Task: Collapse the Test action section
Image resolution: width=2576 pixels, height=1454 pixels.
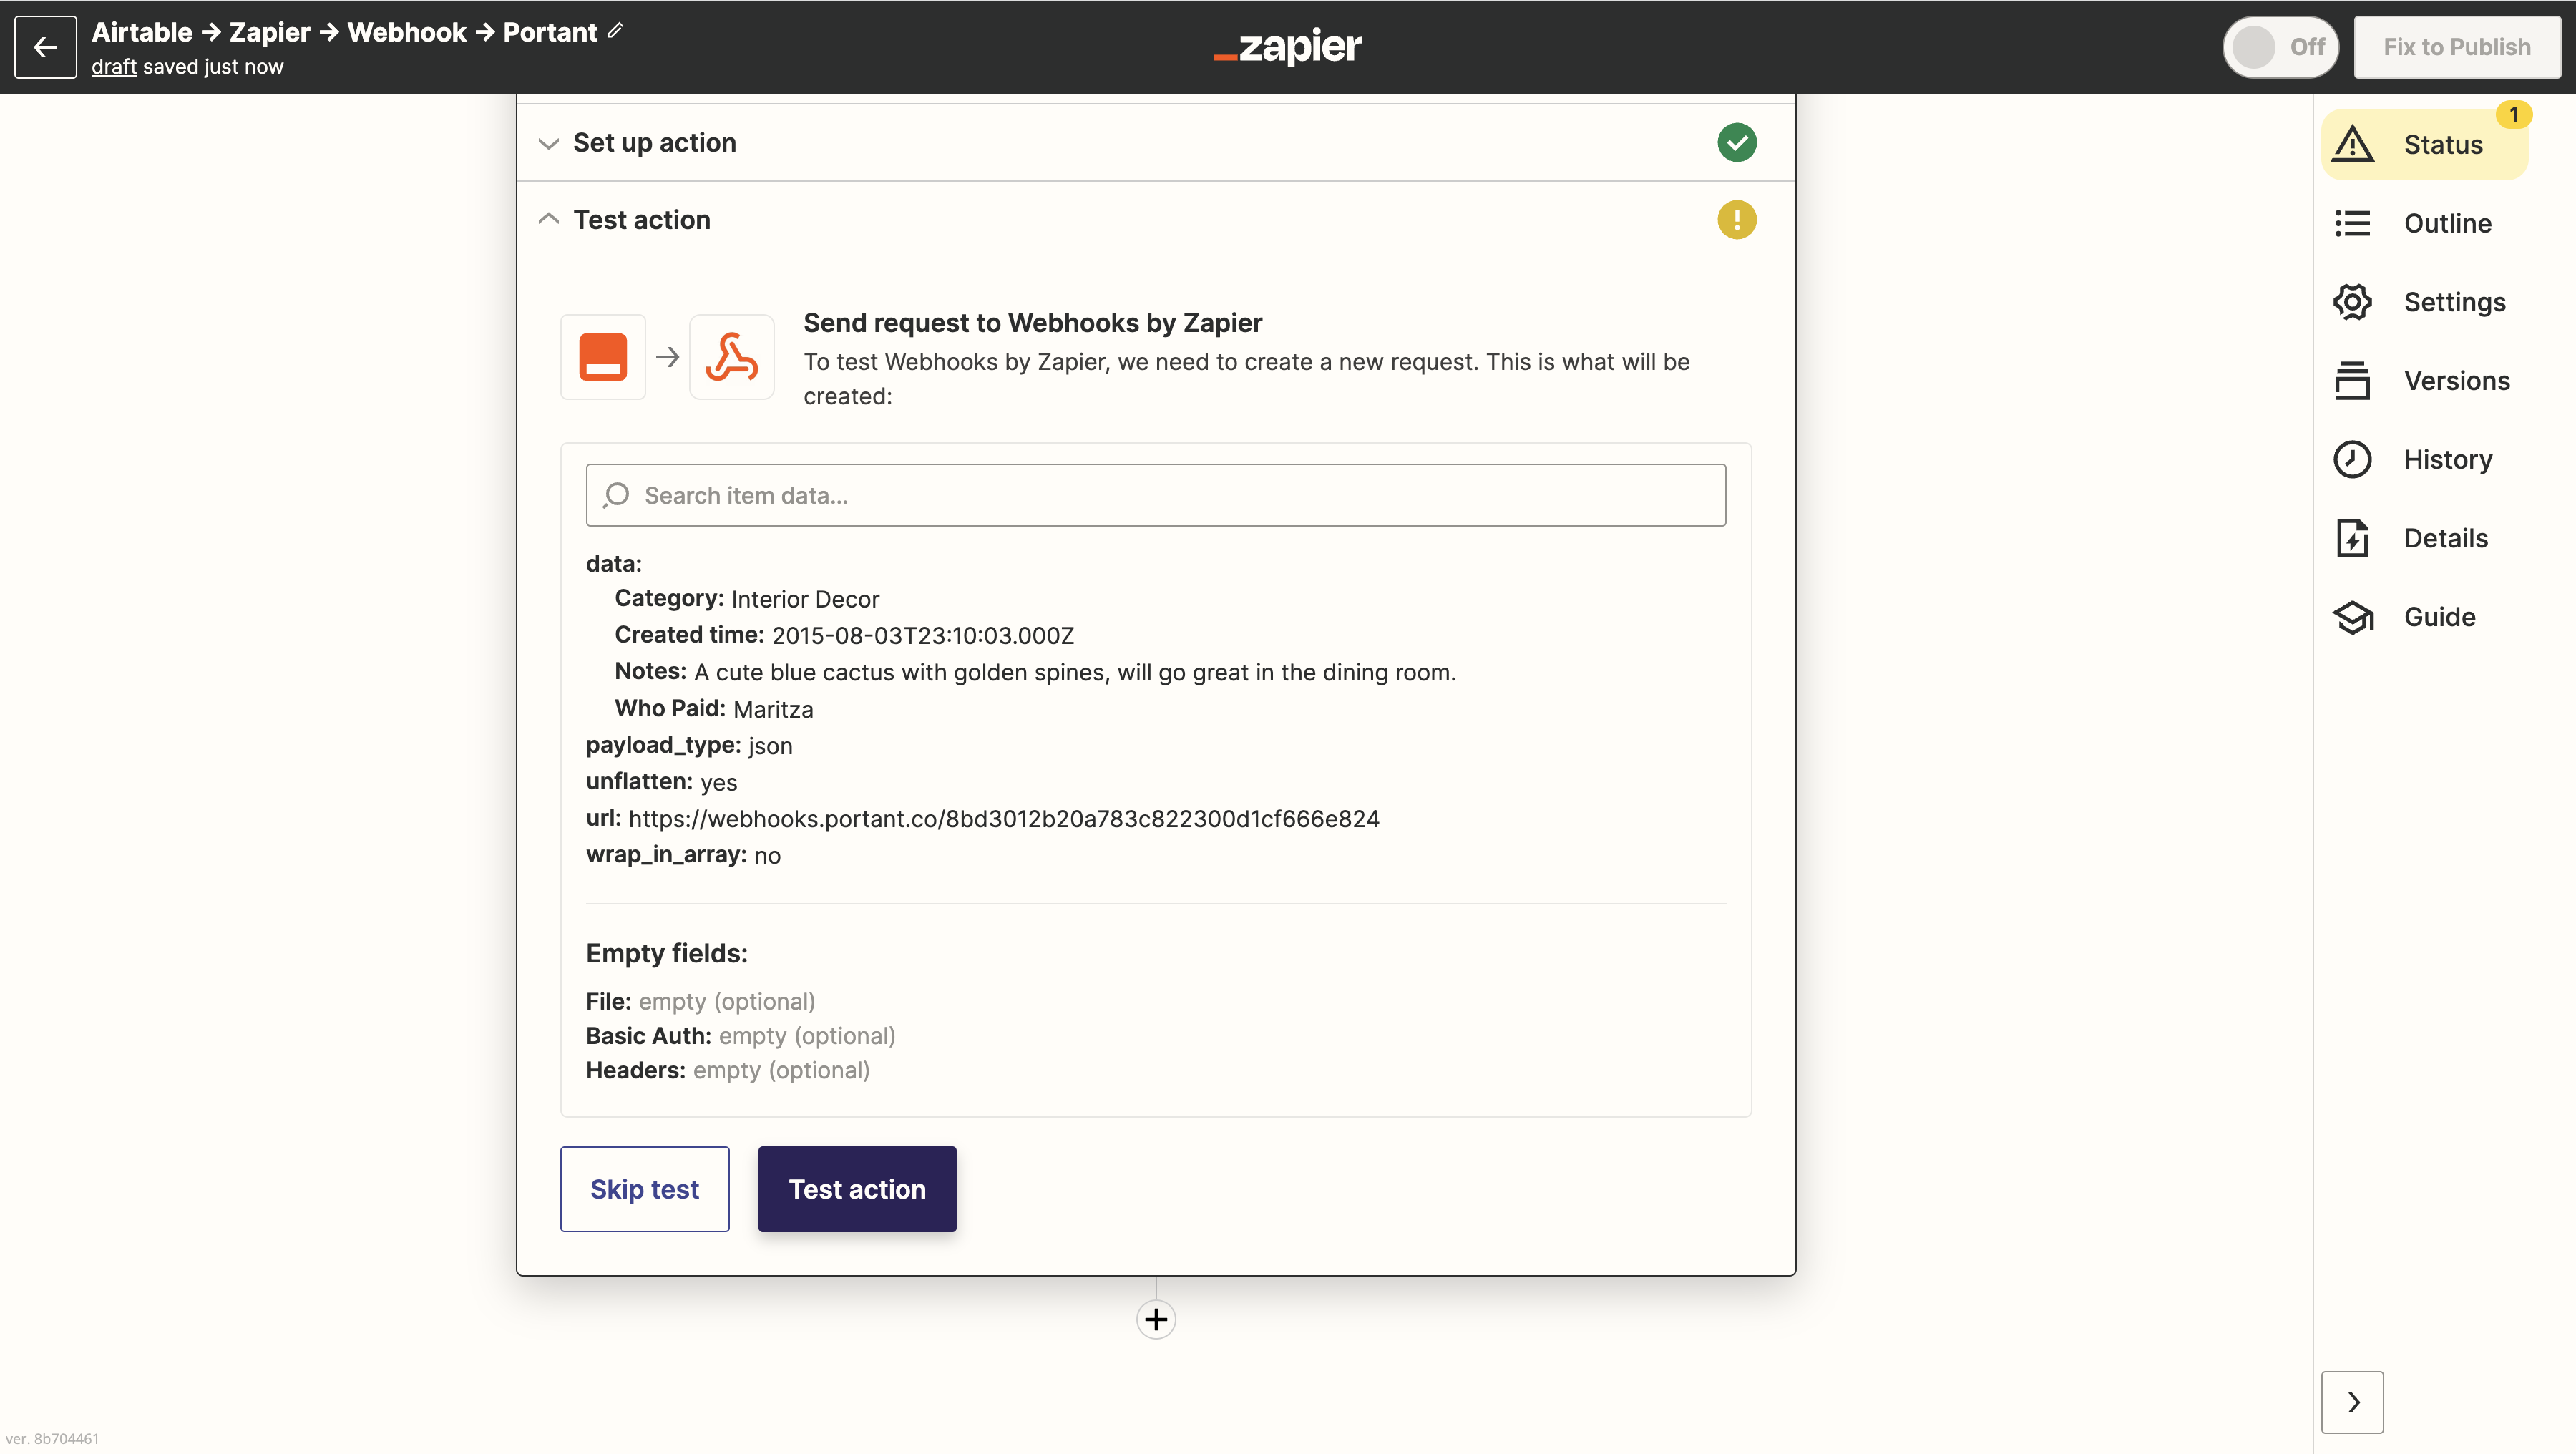Action: click(x=548, y=220)
